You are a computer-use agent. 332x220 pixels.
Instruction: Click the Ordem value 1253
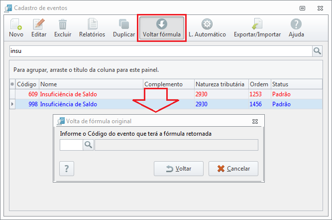coord(255,94)
